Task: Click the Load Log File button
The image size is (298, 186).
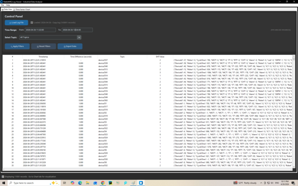Action: point(16,23)
